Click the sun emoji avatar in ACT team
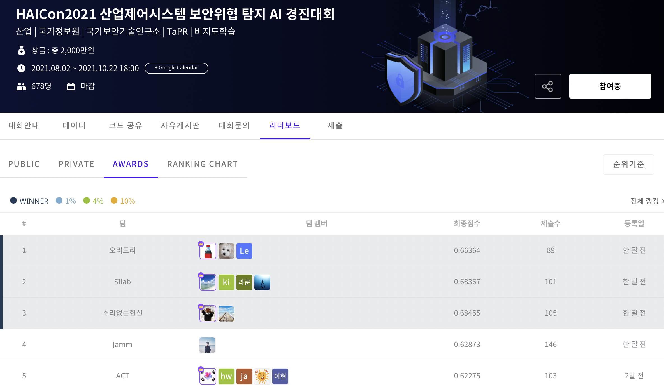664x389 pixels. [x=262, y=376]
